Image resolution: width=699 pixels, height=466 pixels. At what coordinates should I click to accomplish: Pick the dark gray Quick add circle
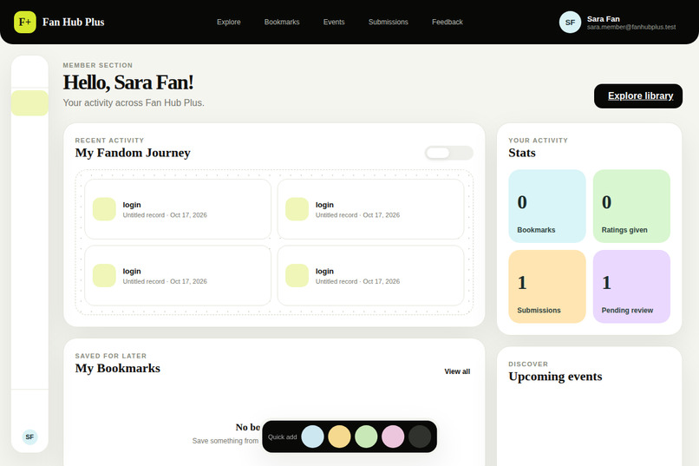click(x=420, y=436)
